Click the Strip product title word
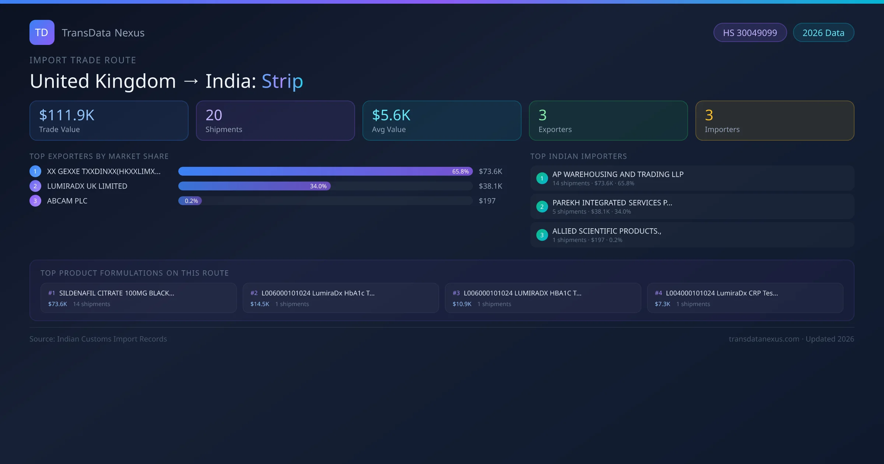884x464 pixels. (x=282, y=81)
